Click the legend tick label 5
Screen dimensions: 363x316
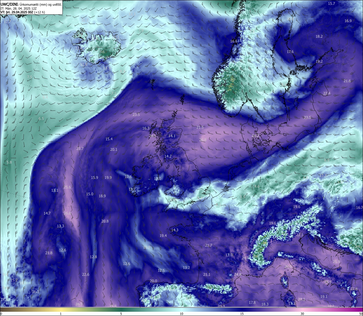pos(121,314)
